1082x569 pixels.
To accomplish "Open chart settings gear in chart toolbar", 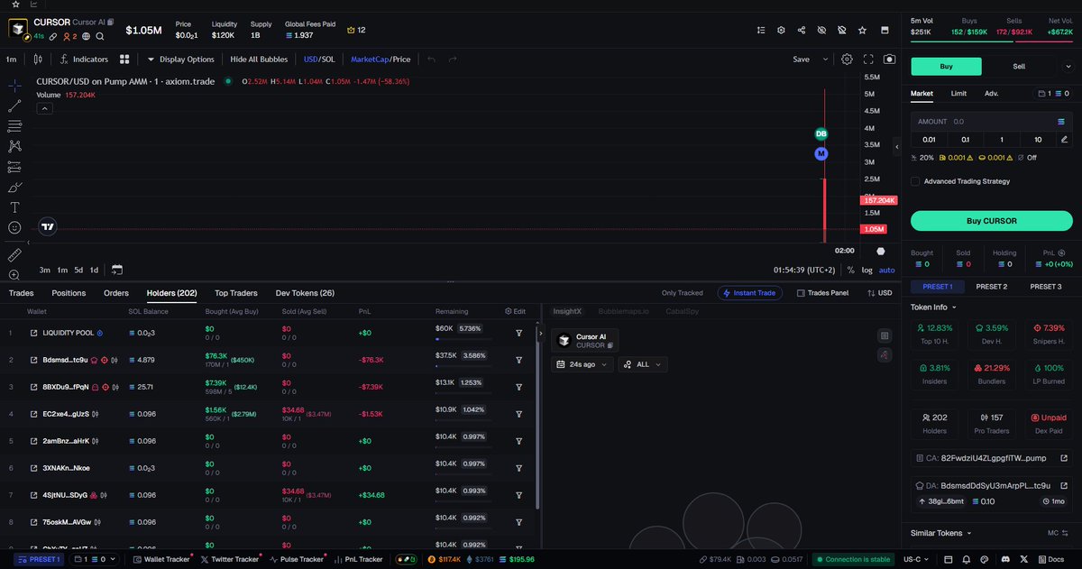I will click(847, 60).
